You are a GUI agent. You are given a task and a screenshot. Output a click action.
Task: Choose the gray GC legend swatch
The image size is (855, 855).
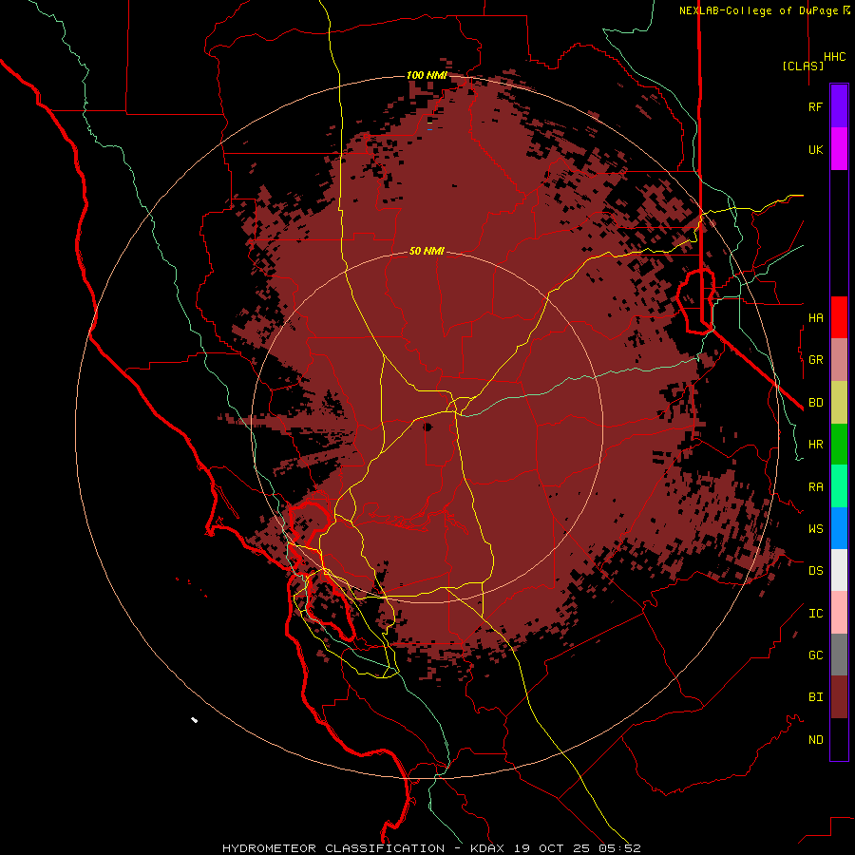(839, 655)
